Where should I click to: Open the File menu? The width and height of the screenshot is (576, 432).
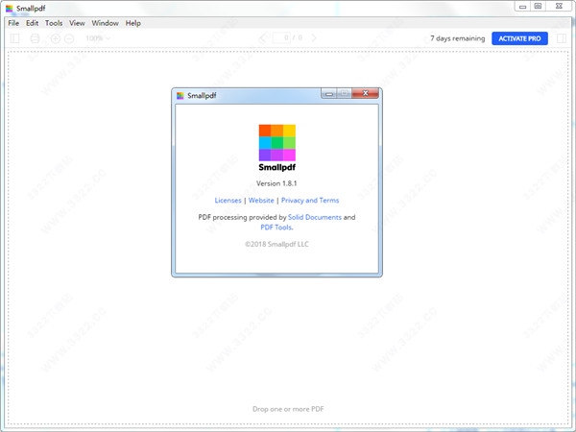pyautogui.click(x=13, y=23)
